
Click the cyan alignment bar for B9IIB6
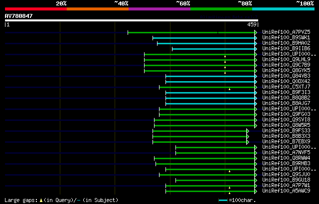click(213, 49)
